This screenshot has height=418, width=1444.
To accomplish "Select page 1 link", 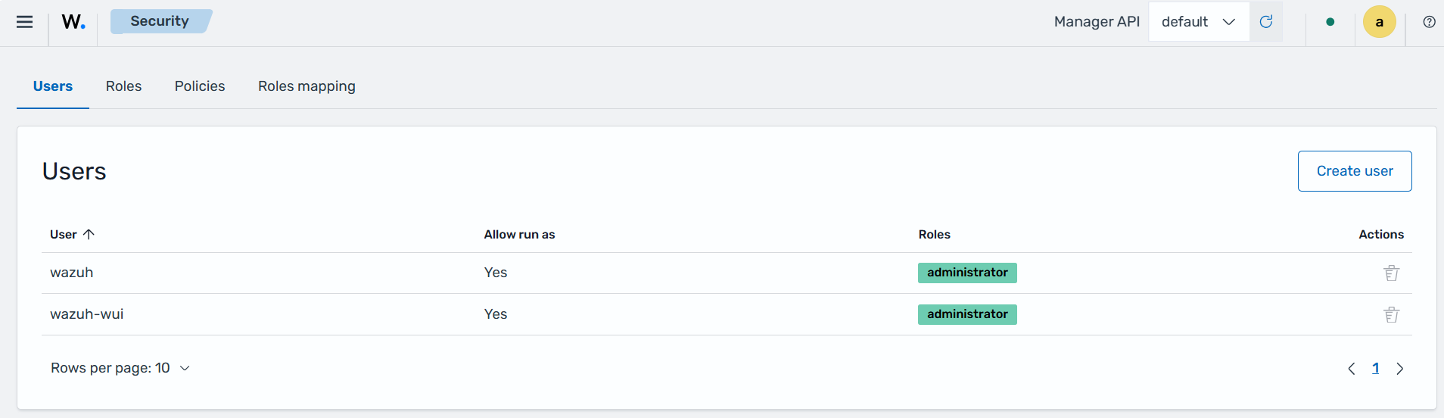I will [x=1376, y=369].
